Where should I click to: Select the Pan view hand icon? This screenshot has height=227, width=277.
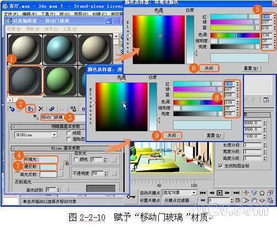tap(254, 201)
